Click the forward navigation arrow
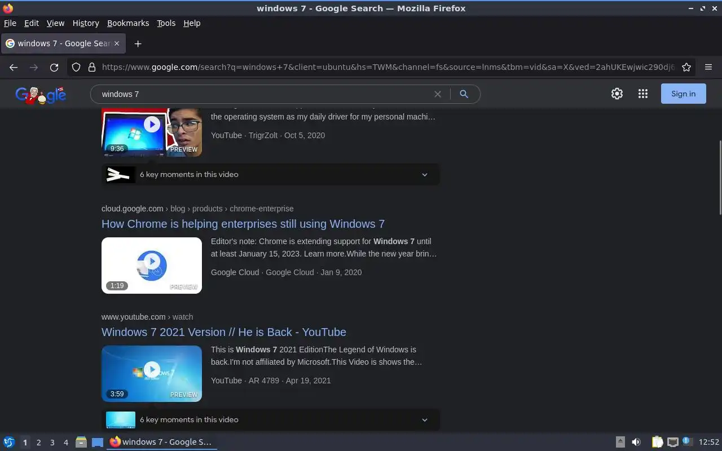722x451 pixels. click(34, 67)
